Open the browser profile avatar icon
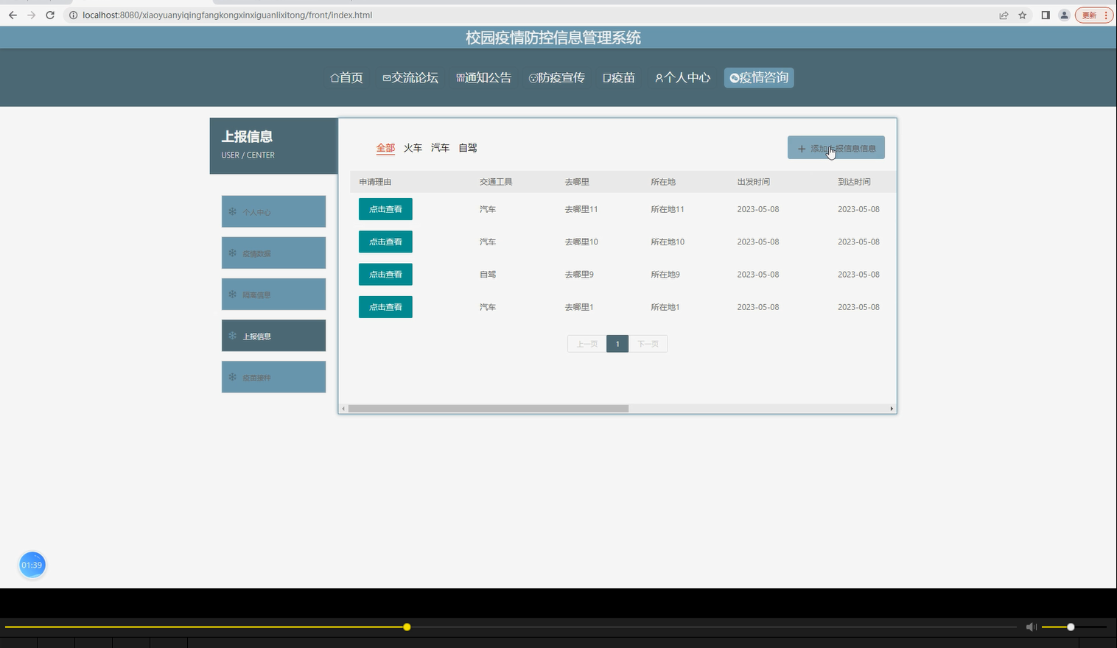The height and width of the screenshot is (648, 1117). [1064, 15]
